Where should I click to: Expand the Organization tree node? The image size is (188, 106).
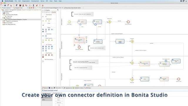tap(3, 11)
